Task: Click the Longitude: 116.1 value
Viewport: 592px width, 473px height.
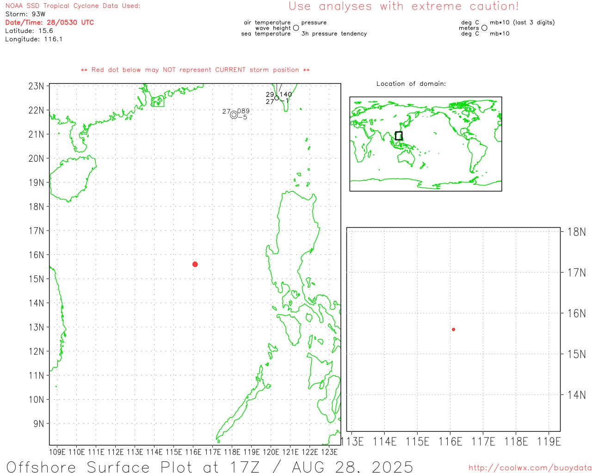Action: coord(34,39)
